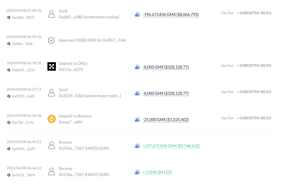Open transaction hash 0x4946...2a49
286x186 pixels.
24,149
